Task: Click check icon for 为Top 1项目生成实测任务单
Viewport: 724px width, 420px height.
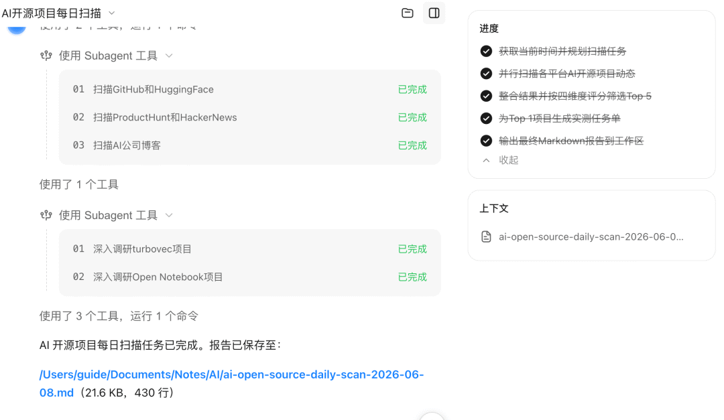Action: (486, 118)
